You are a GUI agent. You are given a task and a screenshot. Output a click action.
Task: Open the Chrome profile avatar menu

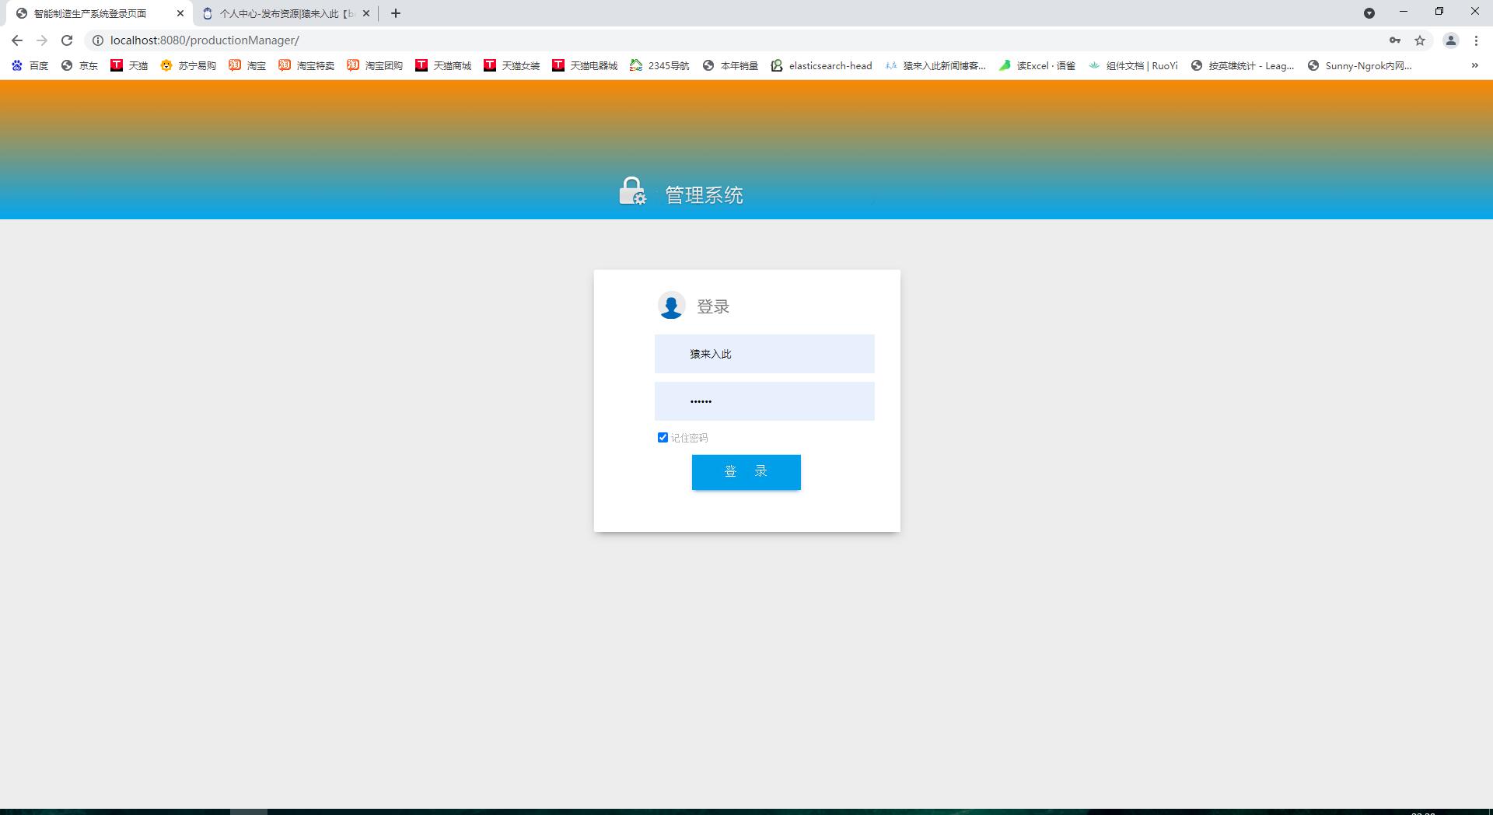(x=1450, y=40)
